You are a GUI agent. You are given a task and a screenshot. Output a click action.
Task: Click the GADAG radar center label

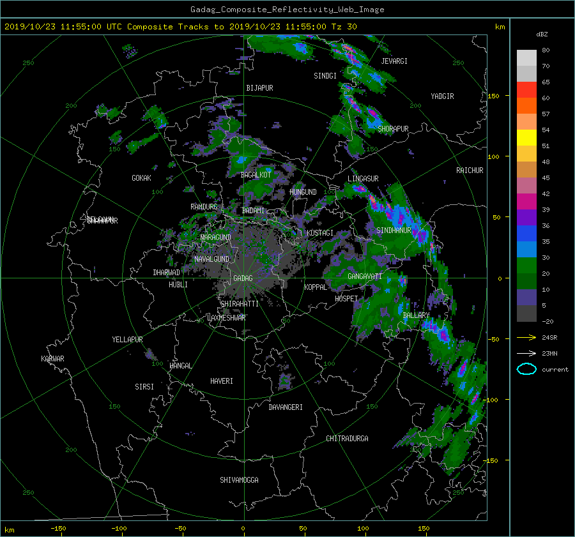(243, 278)
